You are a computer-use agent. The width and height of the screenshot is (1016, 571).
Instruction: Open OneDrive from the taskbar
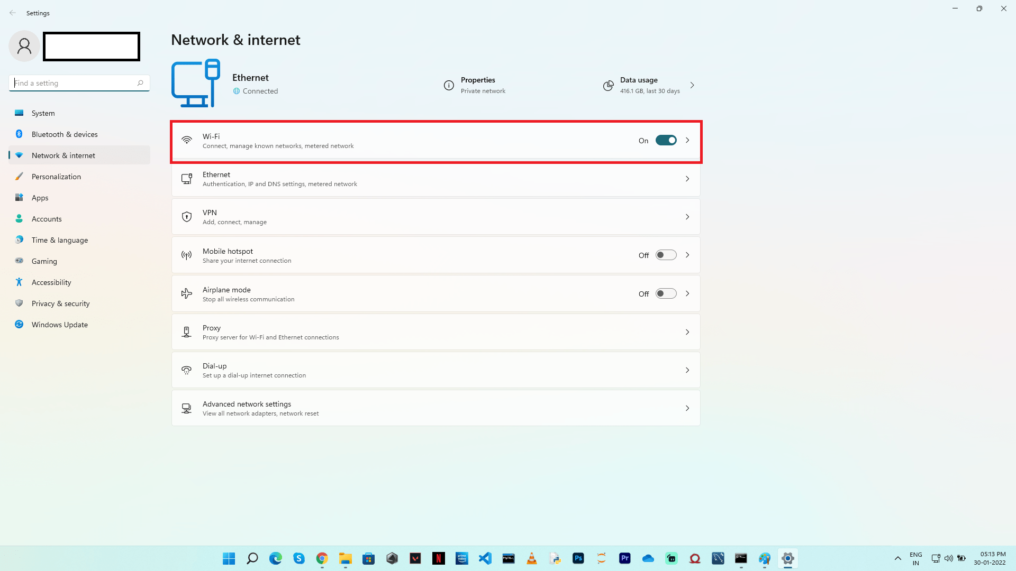coord(648,558)
